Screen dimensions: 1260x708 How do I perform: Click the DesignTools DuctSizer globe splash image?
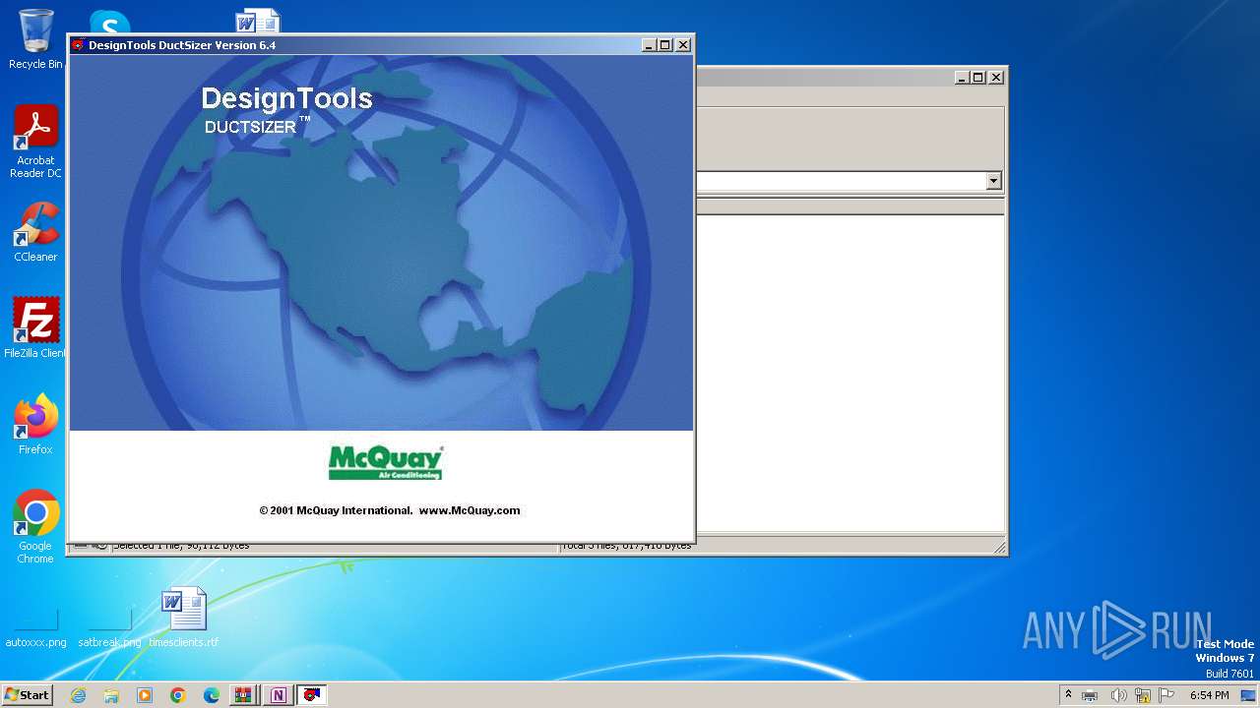(381, 243)
